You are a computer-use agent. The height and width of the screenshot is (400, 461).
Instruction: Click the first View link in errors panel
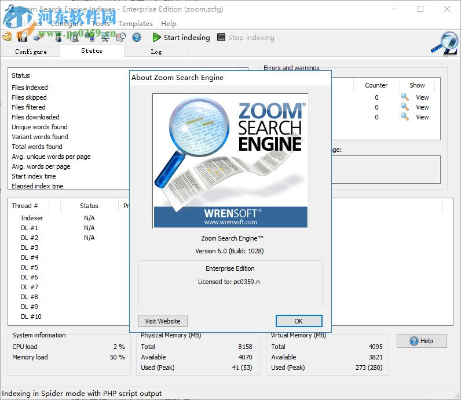[422, 97]
